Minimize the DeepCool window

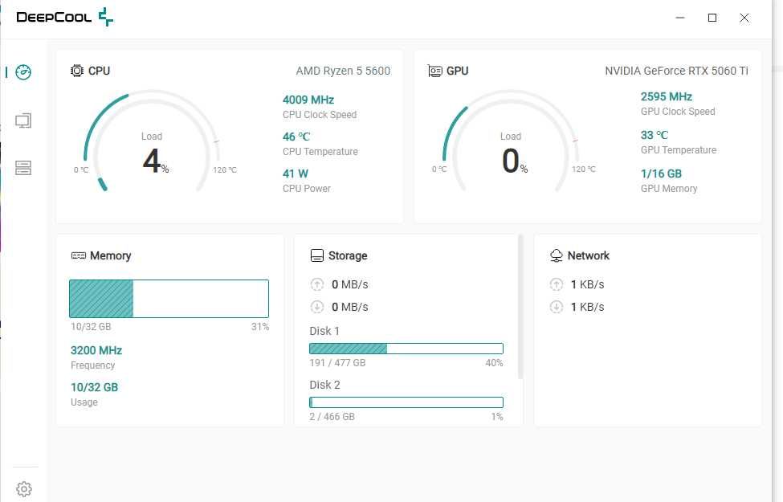click(x=680, y=18)
